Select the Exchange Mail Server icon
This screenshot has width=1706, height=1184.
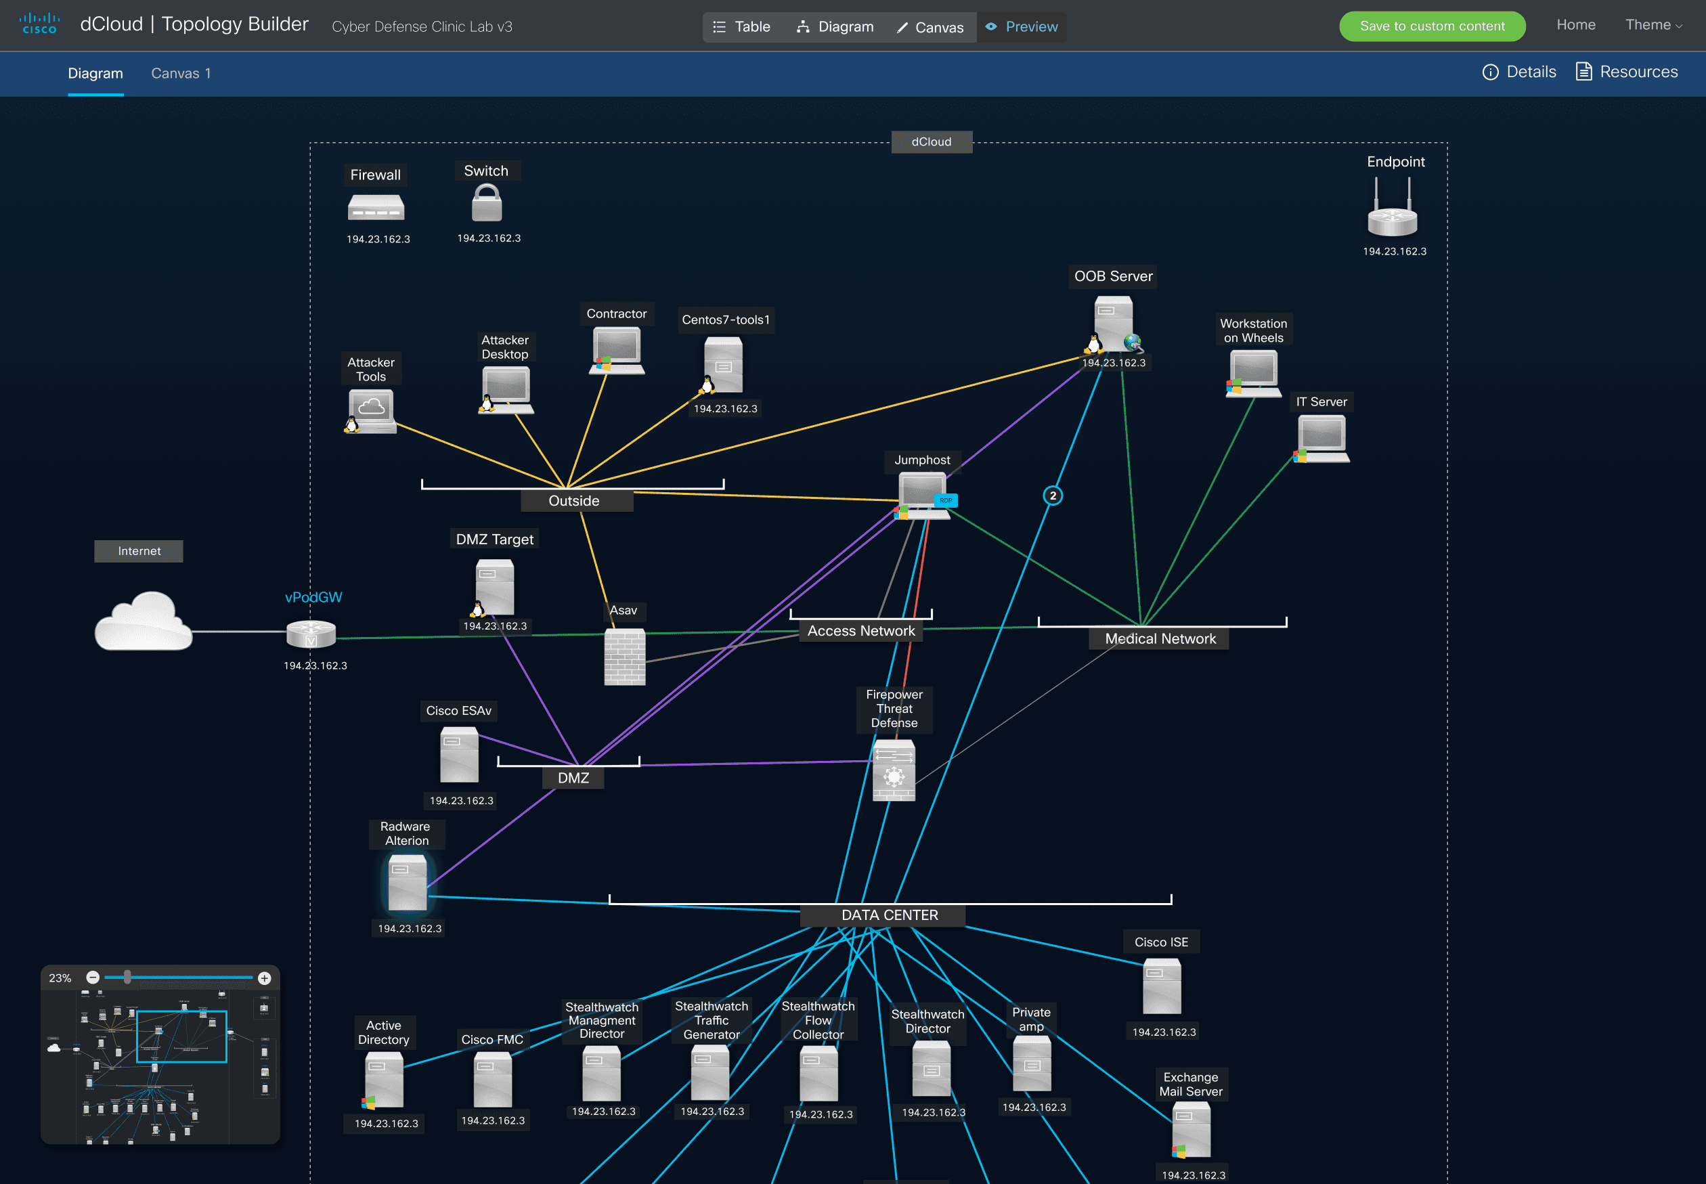point(1191,1130)
